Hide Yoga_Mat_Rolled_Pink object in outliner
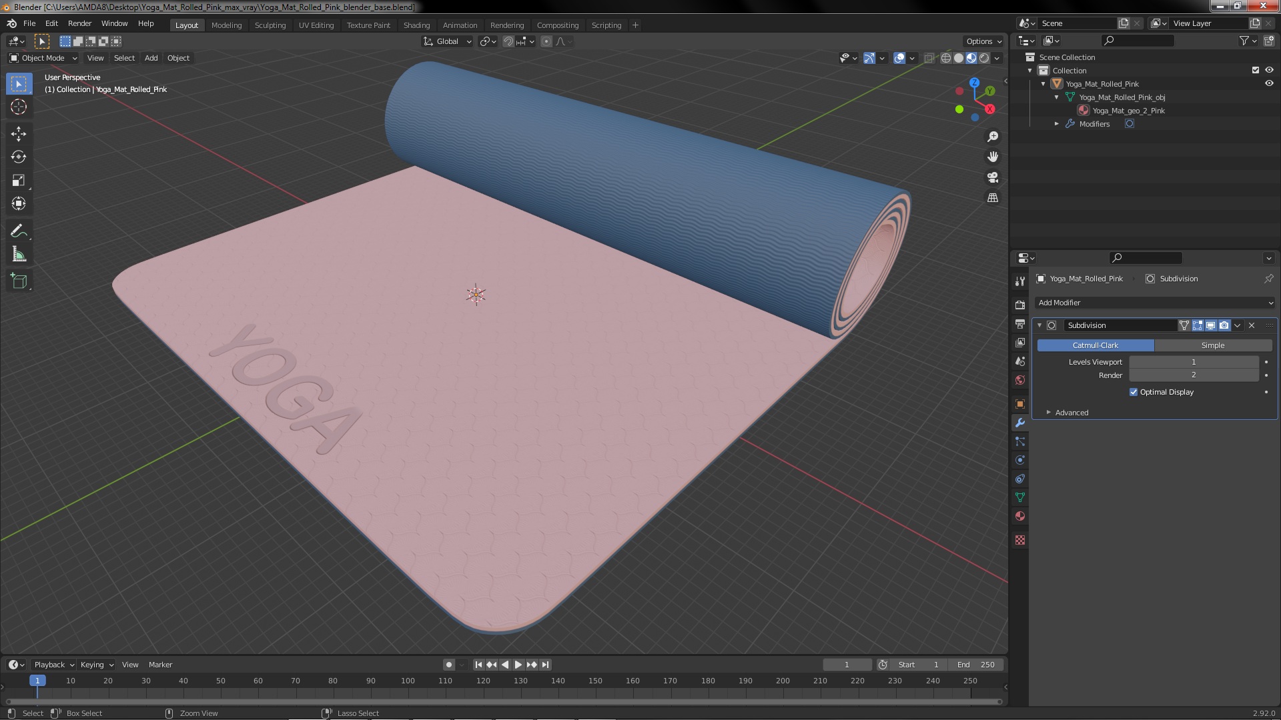1281x720 pixels. pos(1269,84)
